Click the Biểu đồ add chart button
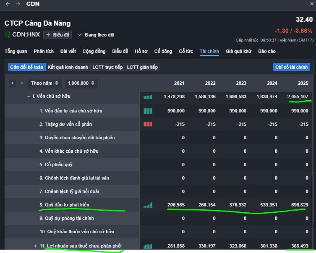The image size is (316, 253). click(58, 35)
